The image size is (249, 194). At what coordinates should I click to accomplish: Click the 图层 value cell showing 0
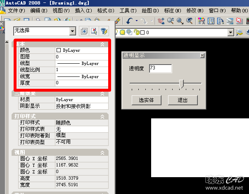tap(82, 57)
